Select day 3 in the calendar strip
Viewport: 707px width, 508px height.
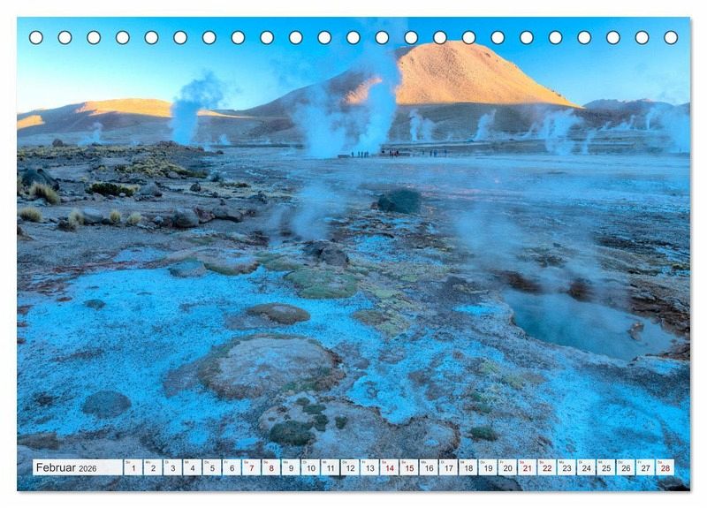point(172,467)
